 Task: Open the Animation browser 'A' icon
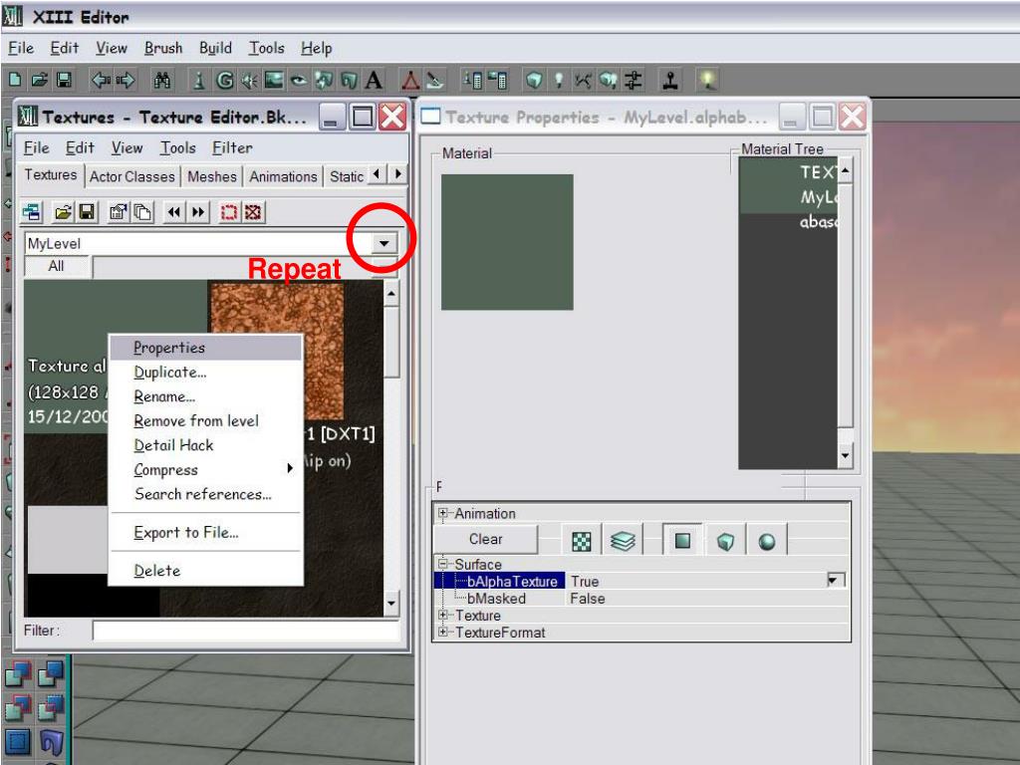point(374,80)
